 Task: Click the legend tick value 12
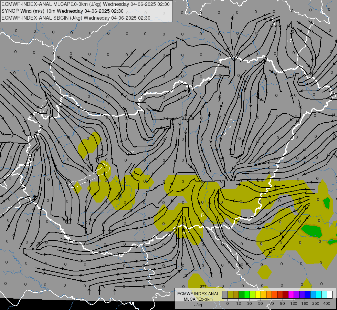pos(239,303)
